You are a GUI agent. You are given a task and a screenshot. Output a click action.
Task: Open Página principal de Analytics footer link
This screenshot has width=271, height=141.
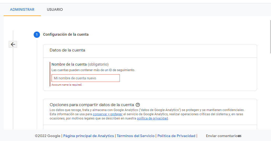[x=89, y=136]
